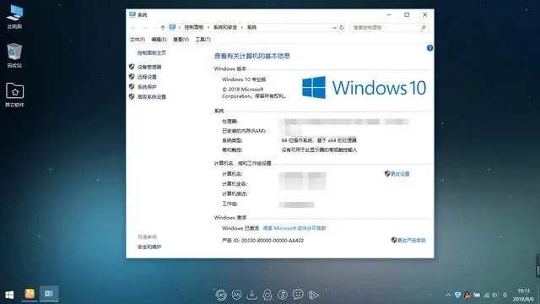Open the blue shield icon in the system tray
The width and height of the screenshot is (540, 304).
point(457,295)
